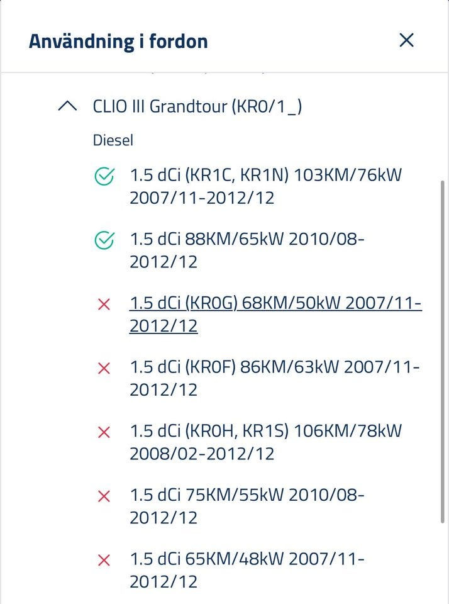This screenshot has width=449, height=604.
Task: Click red X beside 1.5 dCi (KR0F)
Action: [x=104, y=367]
